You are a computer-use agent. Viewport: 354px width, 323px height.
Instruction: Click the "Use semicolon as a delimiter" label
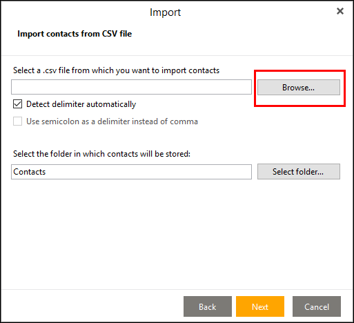[112, 121]
